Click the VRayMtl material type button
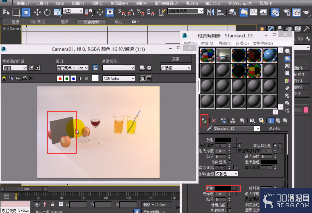The image size is (312, 213). tap(274, 129)
